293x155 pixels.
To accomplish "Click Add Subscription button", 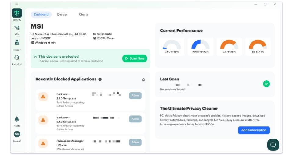I will pyautogui.click(x=254, y=130).
